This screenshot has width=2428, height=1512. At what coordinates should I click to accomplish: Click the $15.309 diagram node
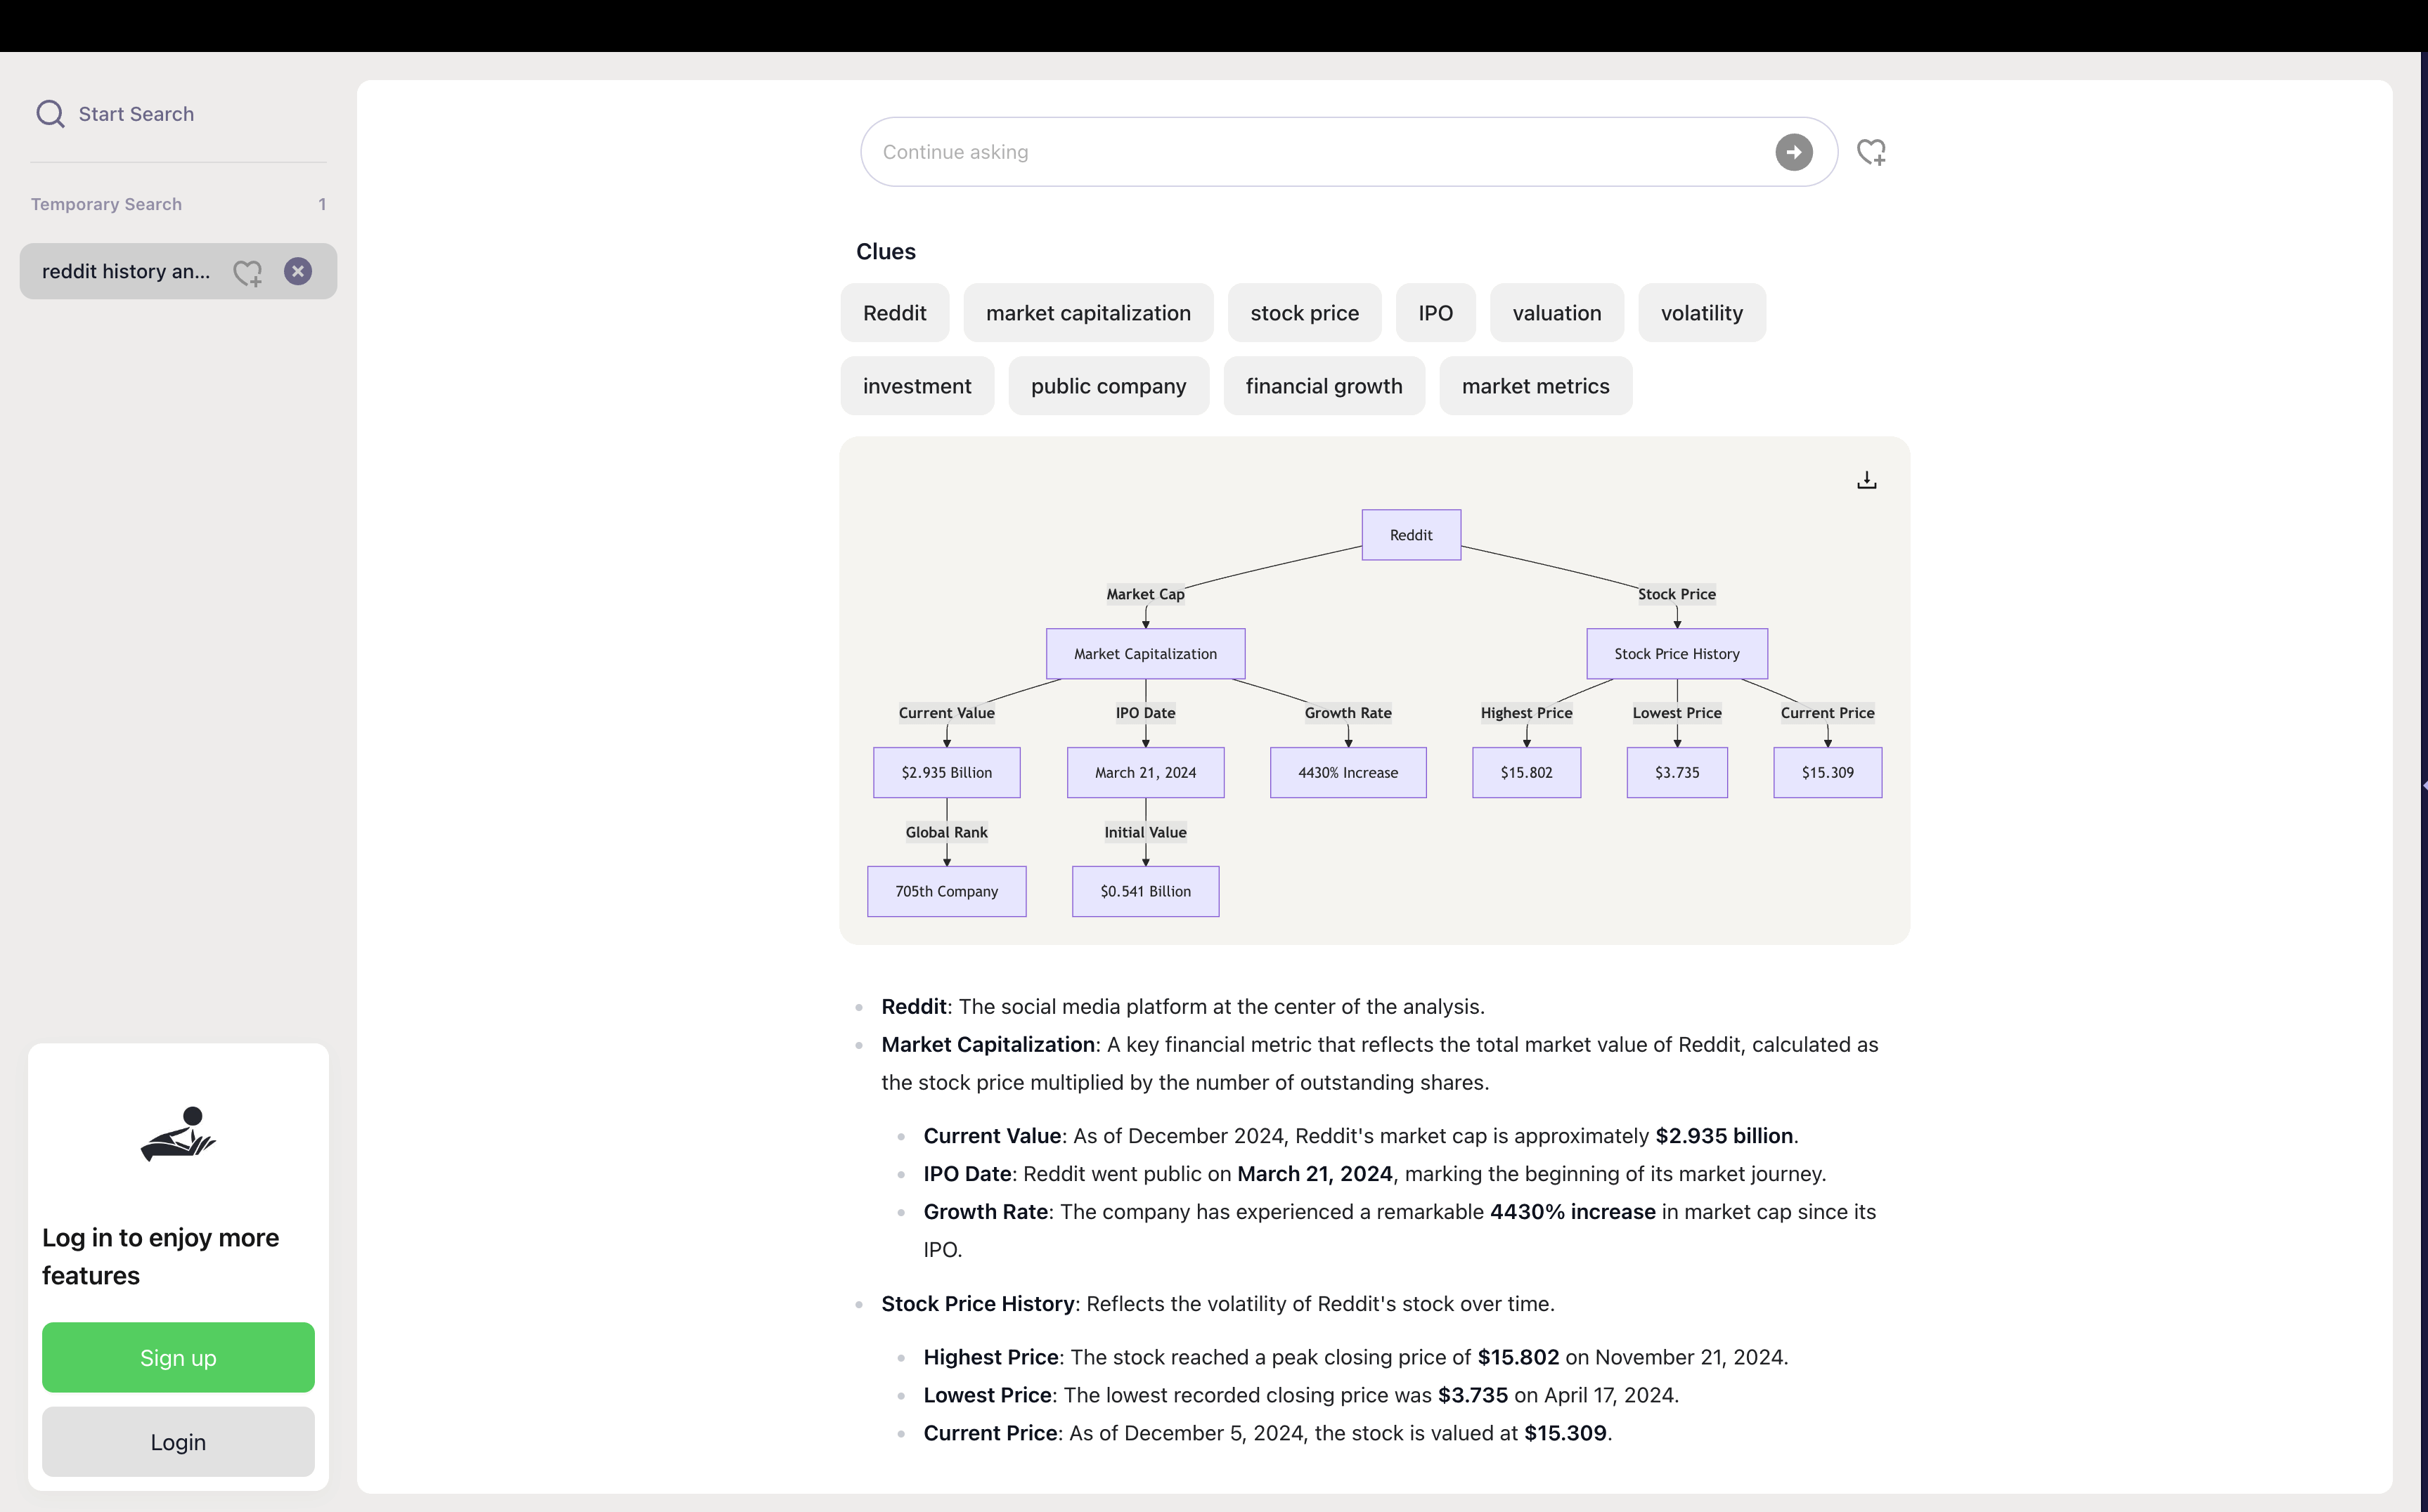coord(1828,773)
